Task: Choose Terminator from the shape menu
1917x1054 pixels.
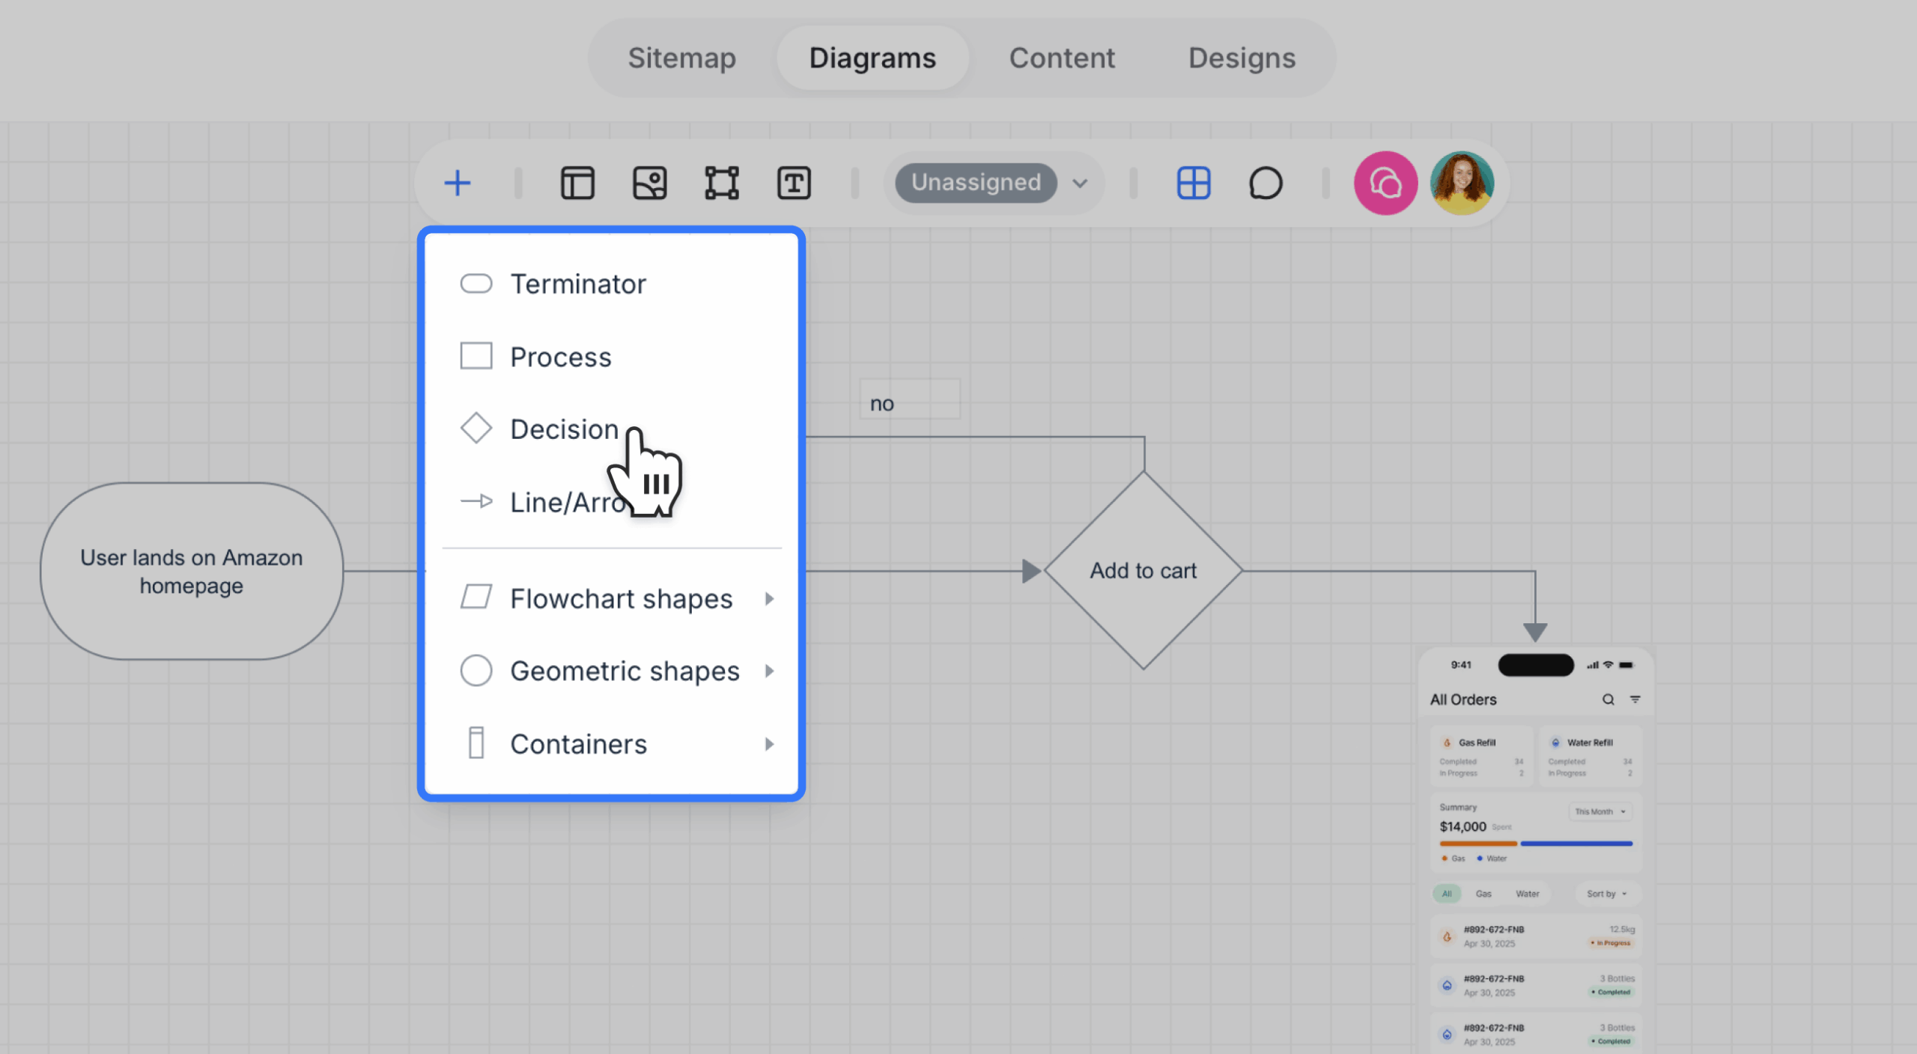Action: point(611,284)
